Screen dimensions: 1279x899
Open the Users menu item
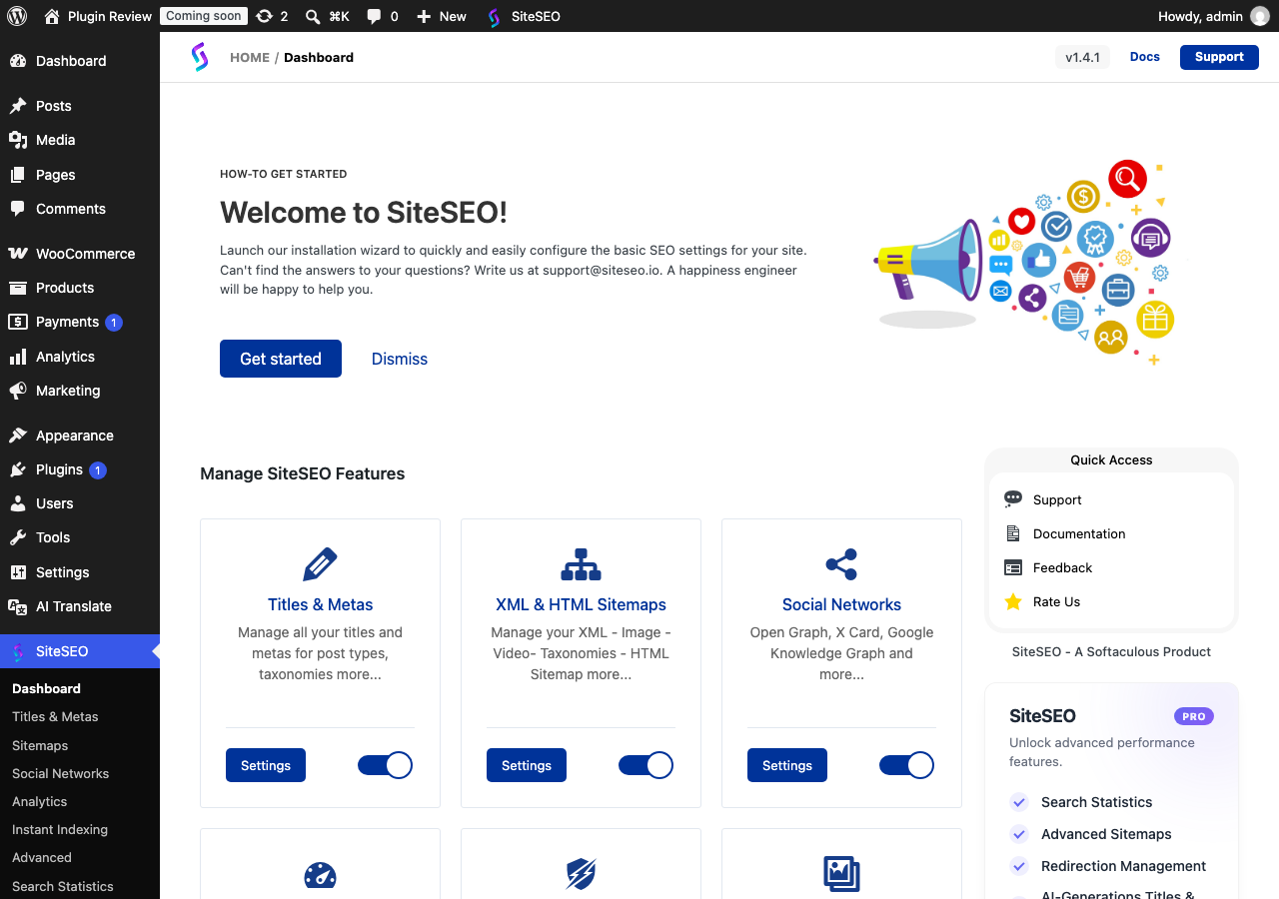pyautogui.click(x=80, y=503)
